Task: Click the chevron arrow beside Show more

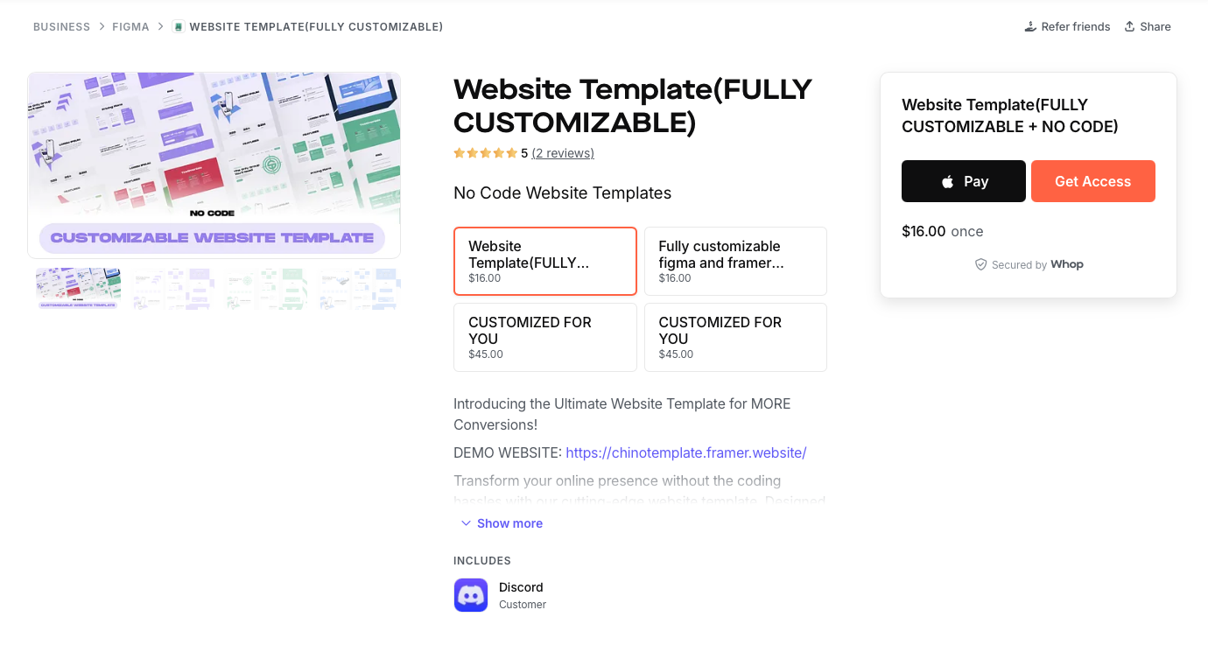Action: tap(466, 522)
